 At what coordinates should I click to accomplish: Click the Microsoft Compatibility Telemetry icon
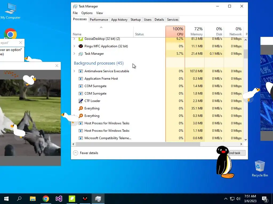tap(81, 138)
